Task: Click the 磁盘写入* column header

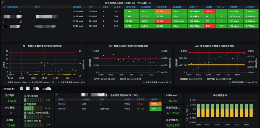Action: point(194,7)
